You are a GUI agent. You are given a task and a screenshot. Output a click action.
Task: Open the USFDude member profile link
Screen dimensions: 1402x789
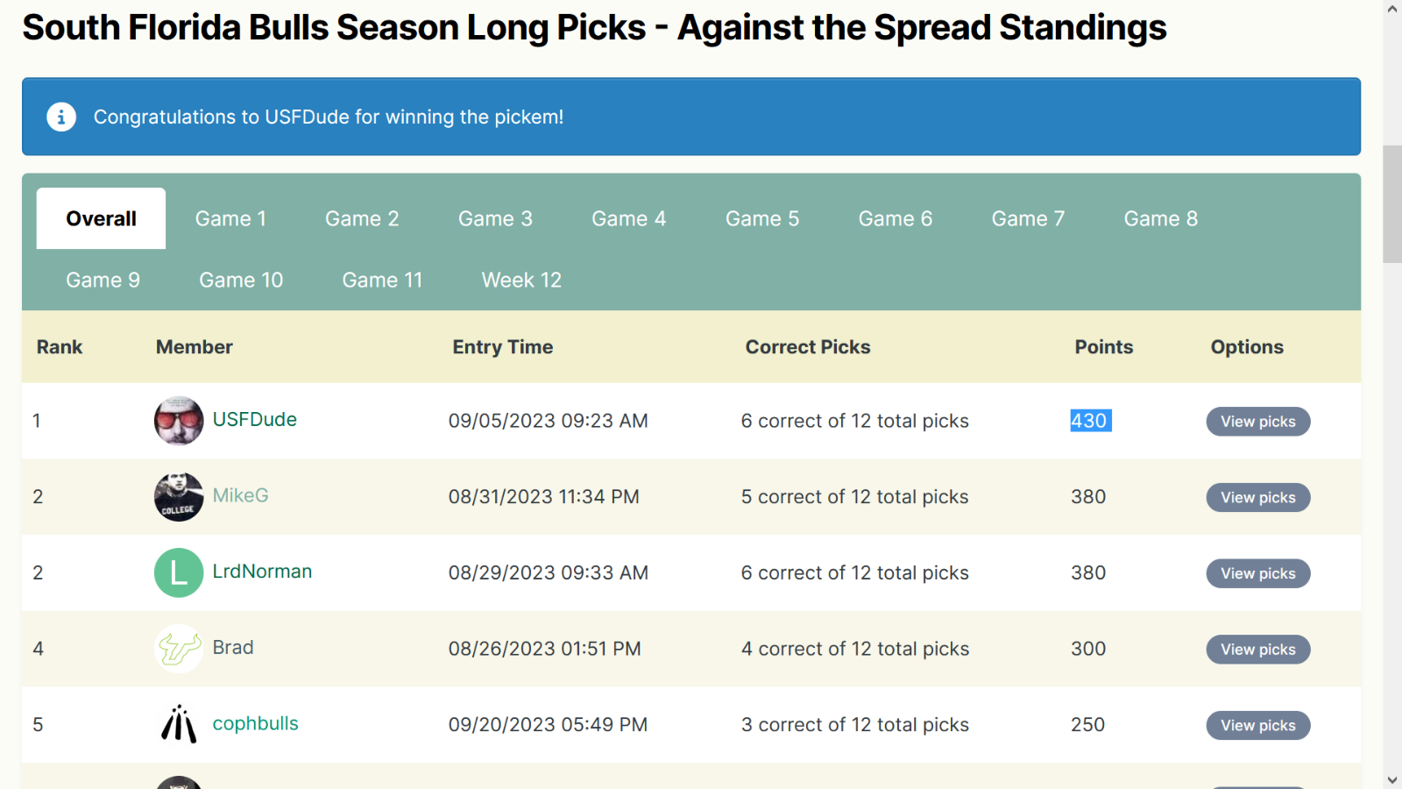(255, 420)
